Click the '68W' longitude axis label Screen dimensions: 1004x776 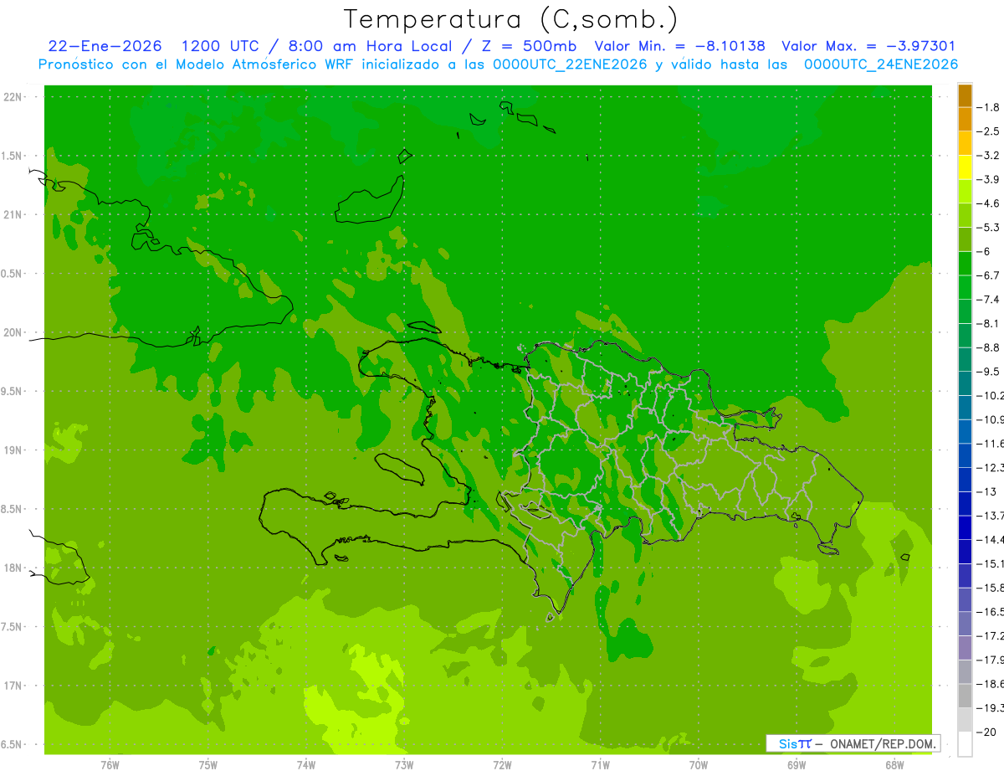(x=894, y=765)
